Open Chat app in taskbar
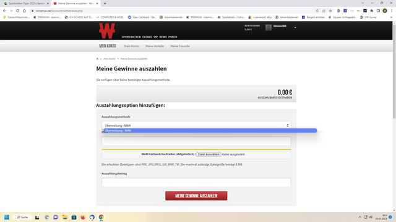396x222 pixels. click(x=56, y=217)
